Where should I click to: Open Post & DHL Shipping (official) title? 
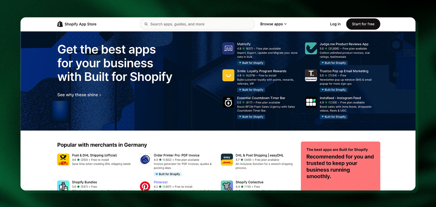(94, 156)
